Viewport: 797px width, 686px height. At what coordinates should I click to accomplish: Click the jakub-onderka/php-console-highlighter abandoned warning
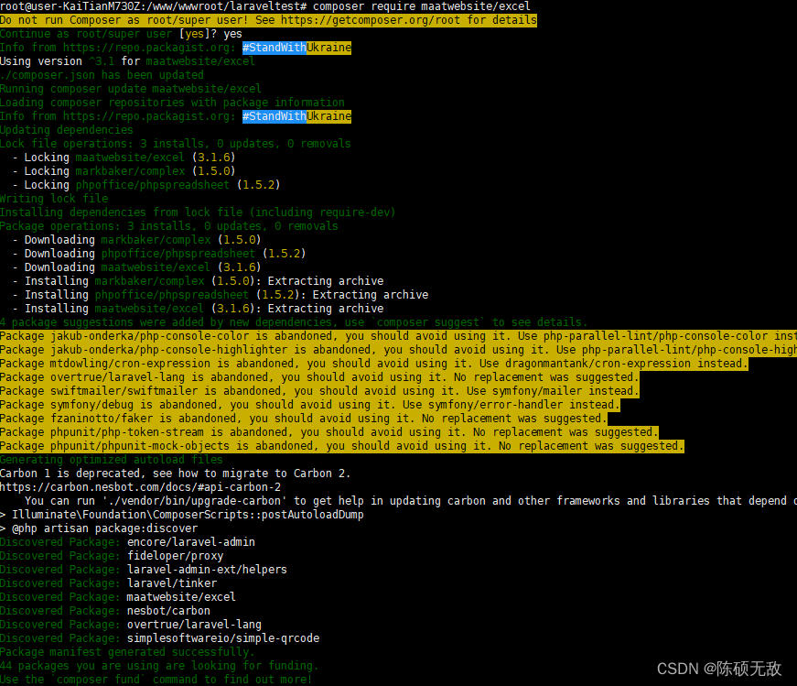[x=399, y=350]
